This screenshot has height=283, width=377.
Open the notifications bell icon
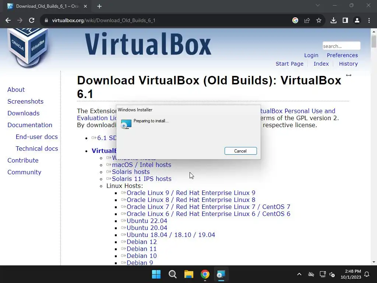pyautogui.click(x=367, y=274)
